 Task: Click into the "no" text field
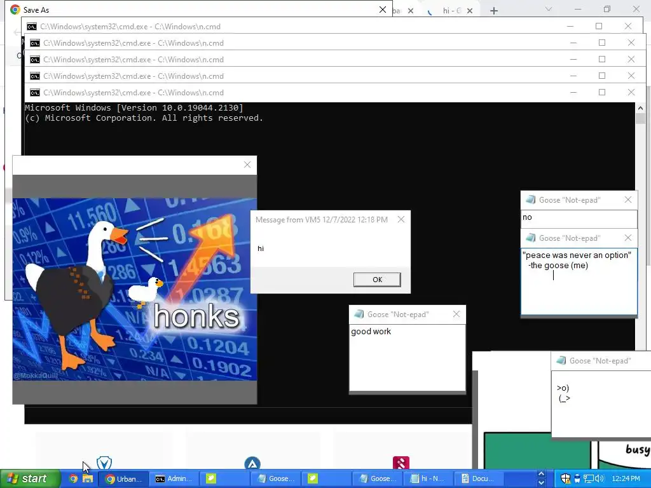(x=579, y=219)
